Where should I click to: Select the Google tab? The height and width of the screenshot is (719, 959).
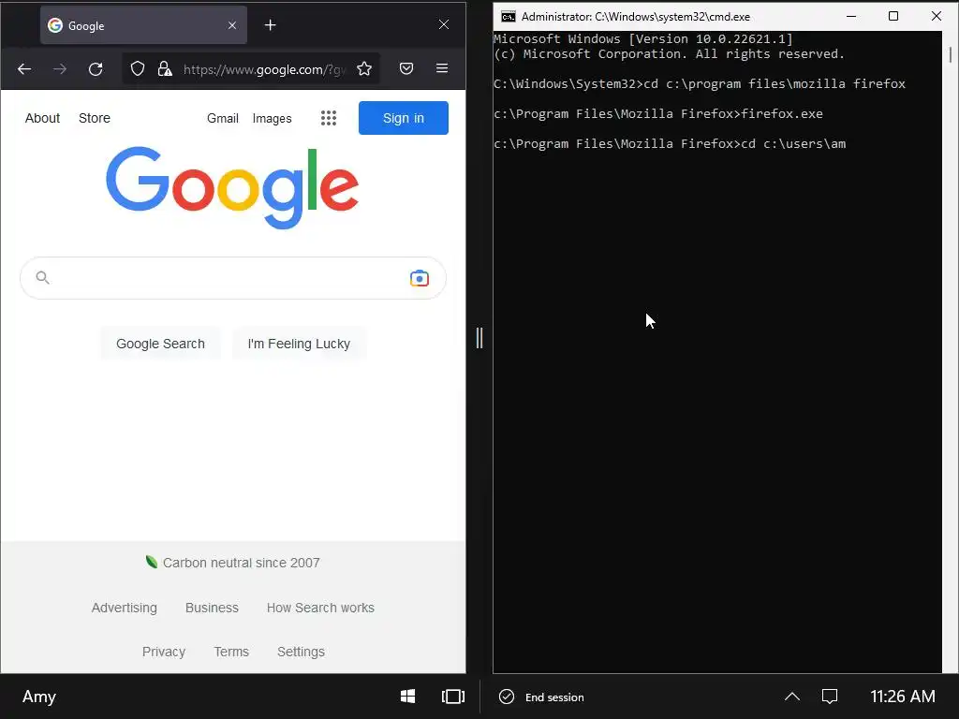pyautogui.click(x=143, y=25)
